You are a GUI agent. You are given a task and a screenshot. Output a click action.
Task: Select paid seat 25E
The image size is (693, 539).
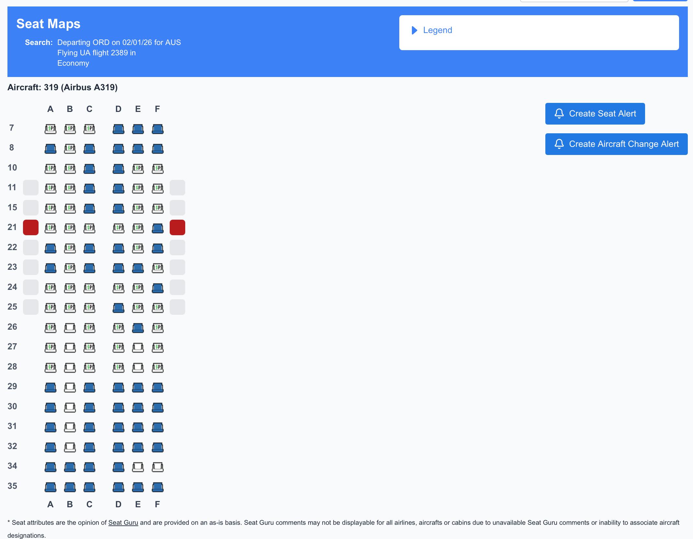pos(138,307)
